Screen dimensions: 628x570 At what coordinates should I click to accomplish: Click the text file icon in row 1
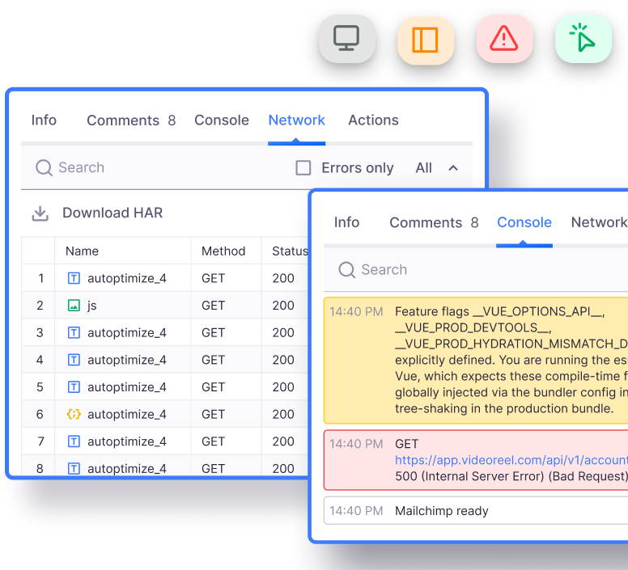pos(74,278)
